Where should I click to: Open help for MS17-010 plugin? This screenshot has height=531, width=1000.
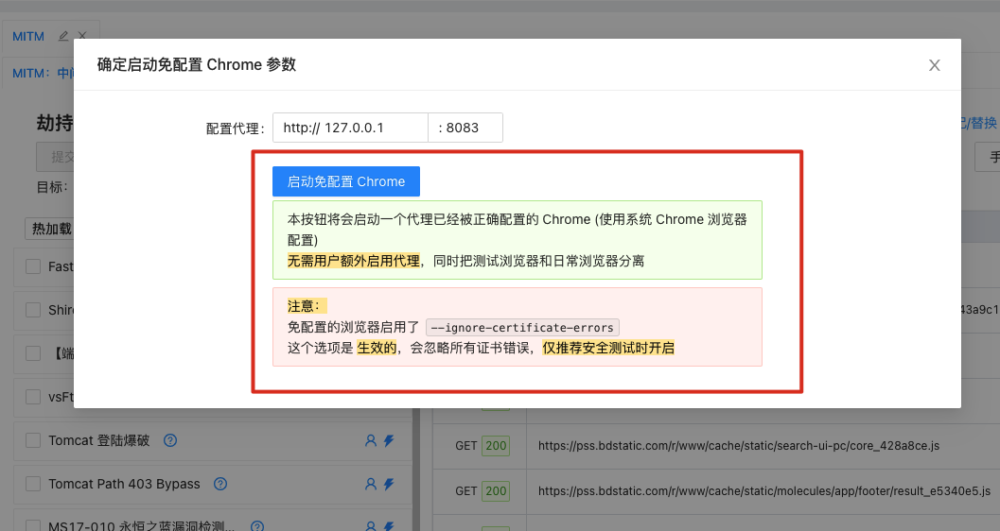tap(257, 526)
